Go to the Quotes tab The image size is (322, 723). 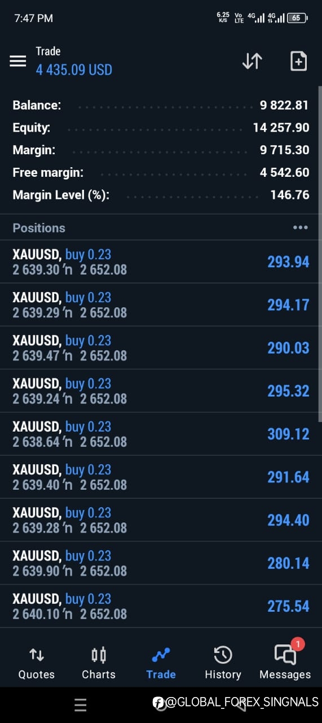tap(37, 663)
